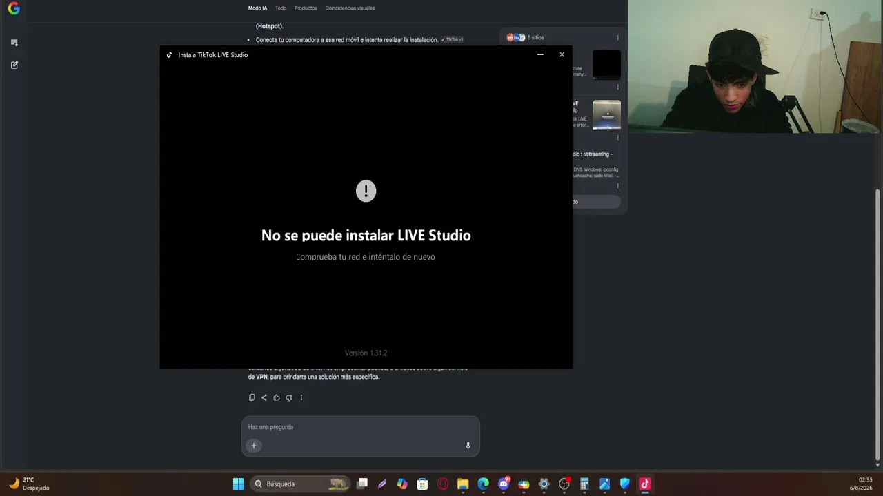Give the answer a thumbs down
The width and height of the screenshot is (883, 496).
(x=289, y=397)
